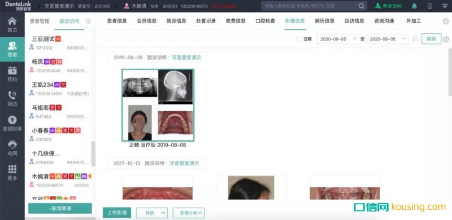Image resolution: width=452 pixels, height=220 pixels.
Task: Collapse the patient list panel icon
Action: (x=88, y=21)
